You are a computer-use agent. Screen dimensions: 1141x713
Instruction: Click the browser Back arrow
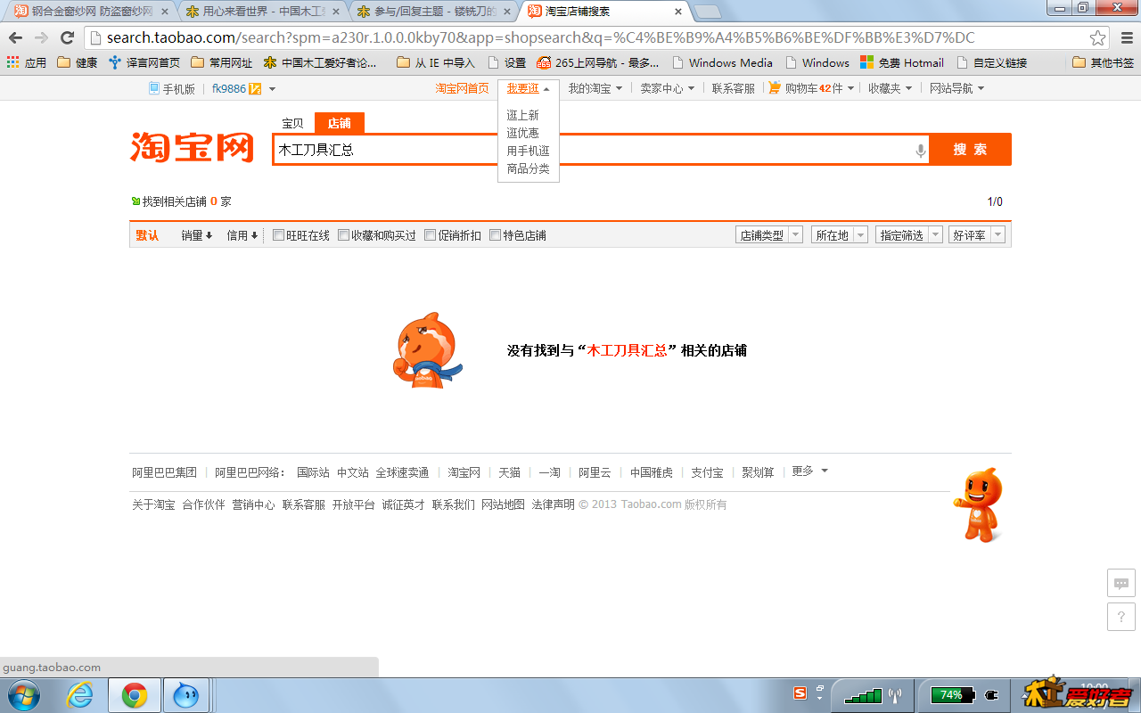(15, 37)
